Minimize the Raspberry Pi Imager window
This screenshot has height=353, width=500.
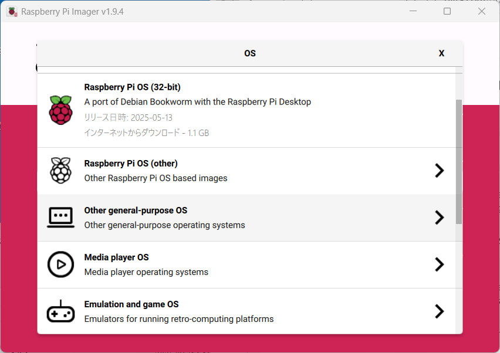[x=413, y=12]
